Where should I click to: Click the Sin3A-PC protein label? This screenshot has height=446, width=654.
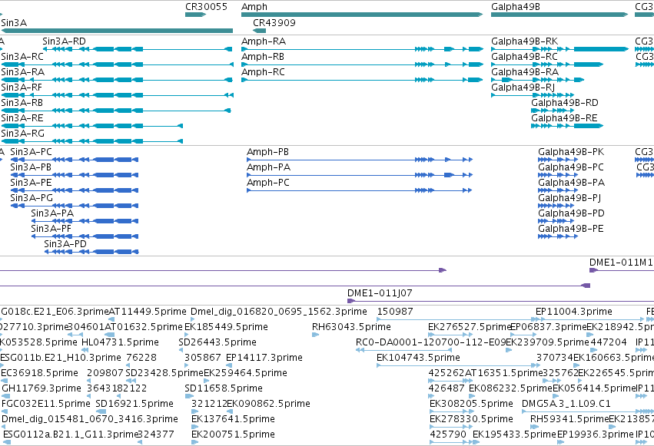(32, 152)
